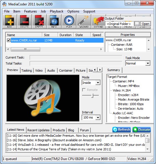Screen dimensions: 156x164
Task: Open the File menu
Action: (7, 11)
